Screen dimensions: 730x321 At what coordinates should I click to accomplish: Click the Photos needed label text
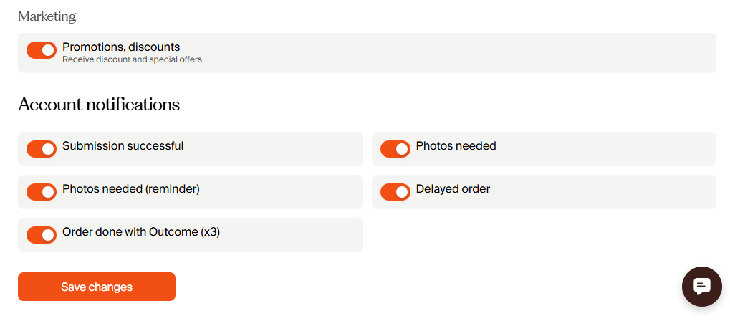click(x=456, y=146)
